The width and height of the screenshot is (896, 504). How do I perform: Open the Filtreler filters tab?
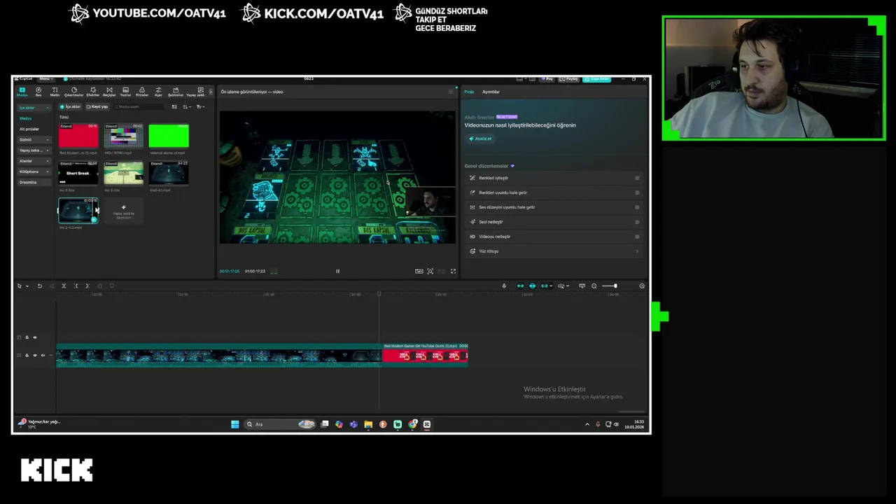142,91
